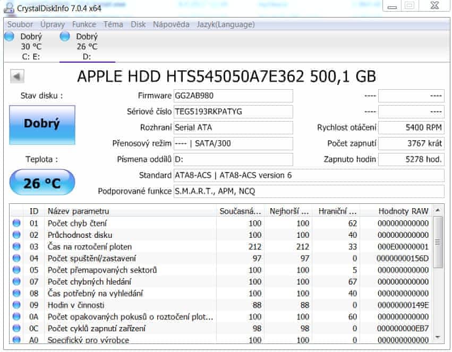Click the status icon for attribute 05
This screenshot has height=352, width=452.
[x=16, y=270]
